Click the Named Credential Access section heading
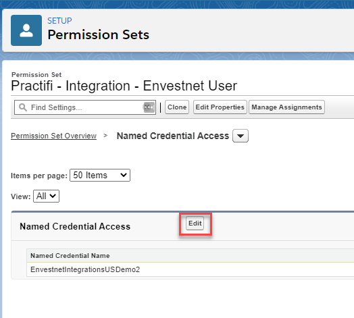Image resolution: width=354 pixels, height=318 pixels. click(x=75, y=226)
